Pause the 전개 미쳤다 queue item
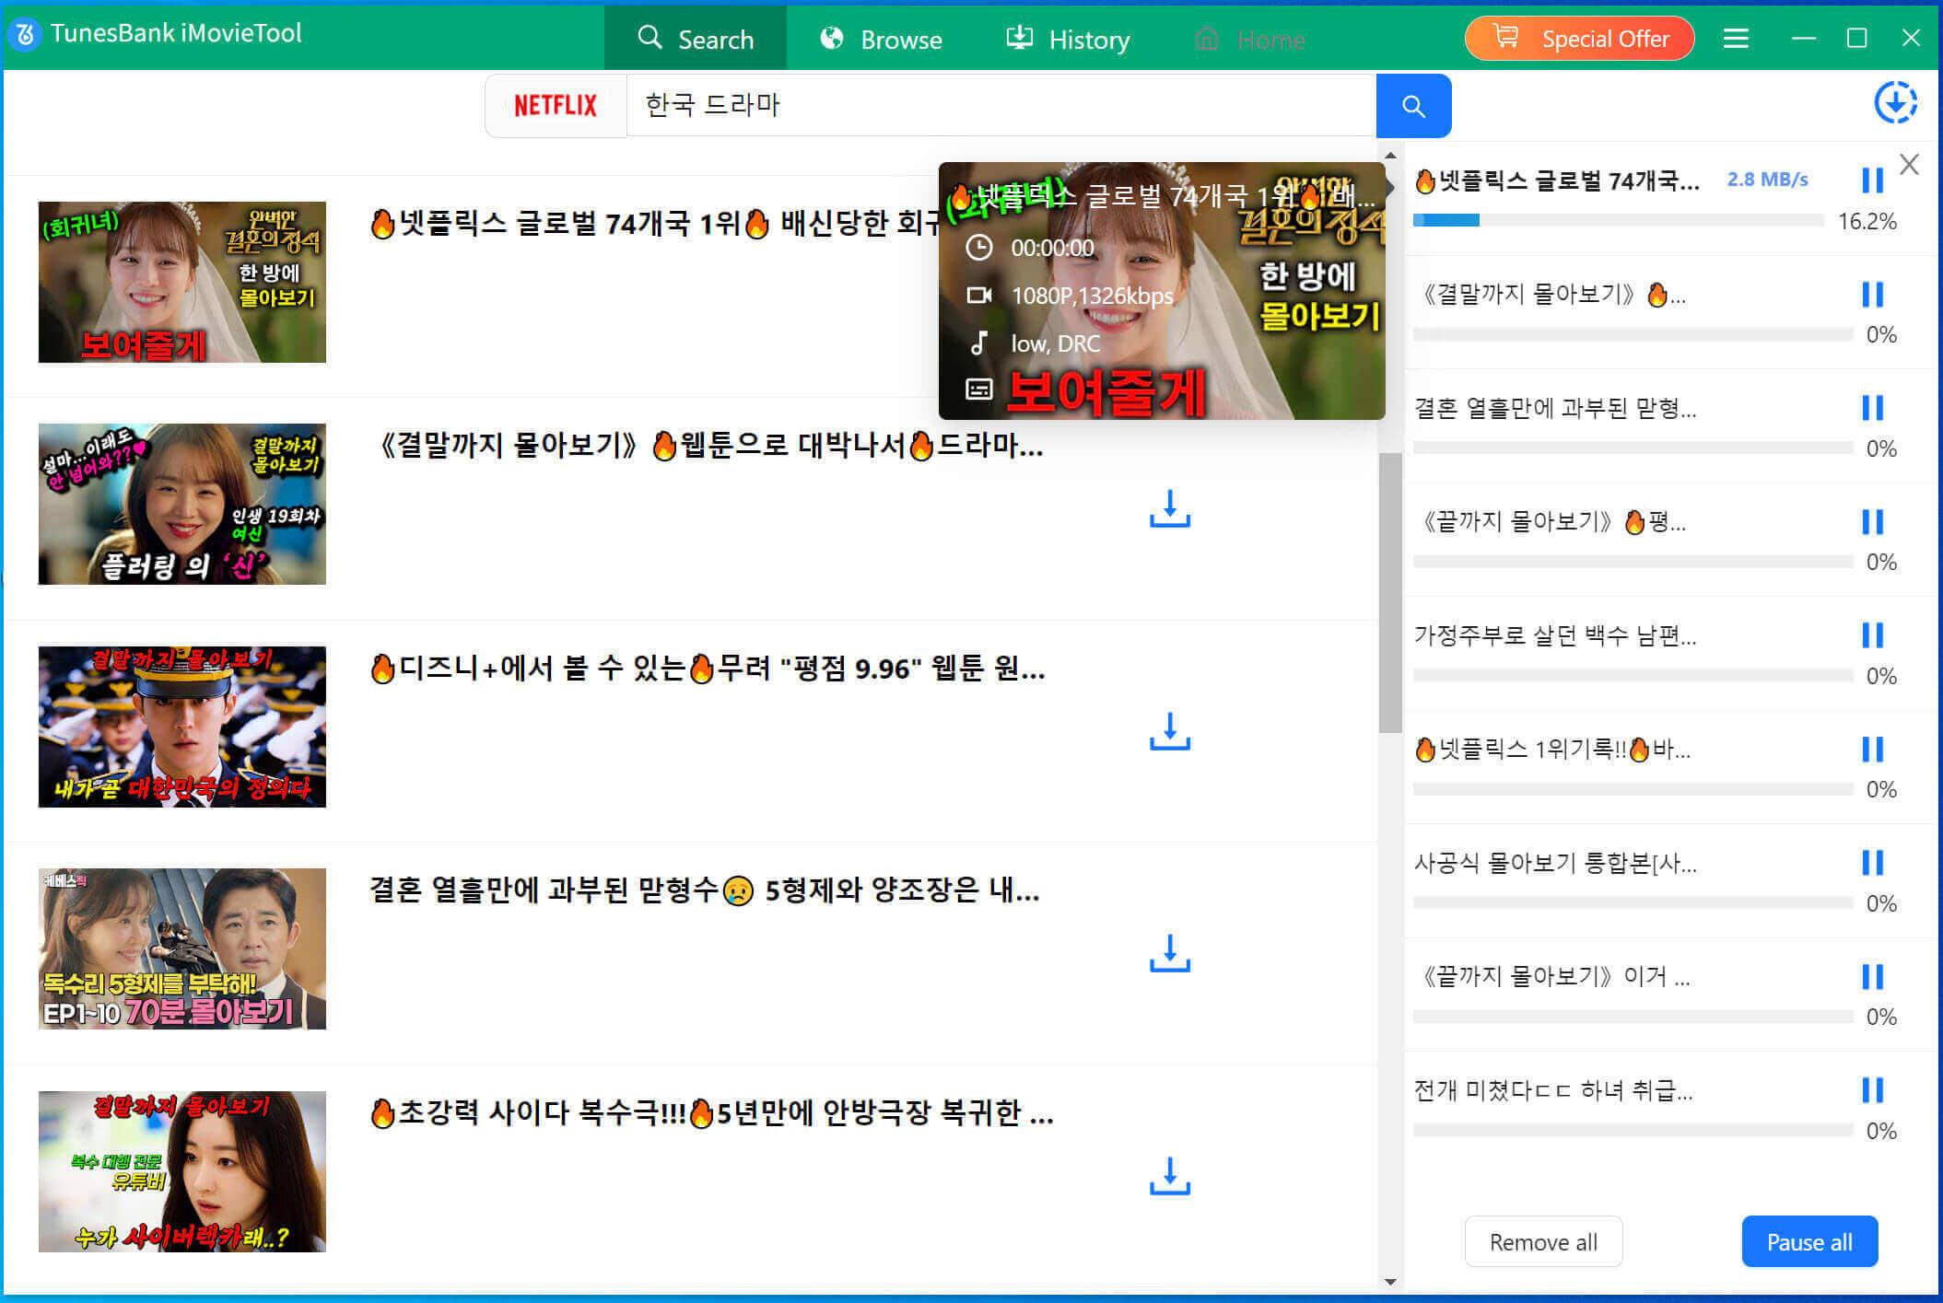Viewport: 1943px width, 1303px height. (1872, 1090)
